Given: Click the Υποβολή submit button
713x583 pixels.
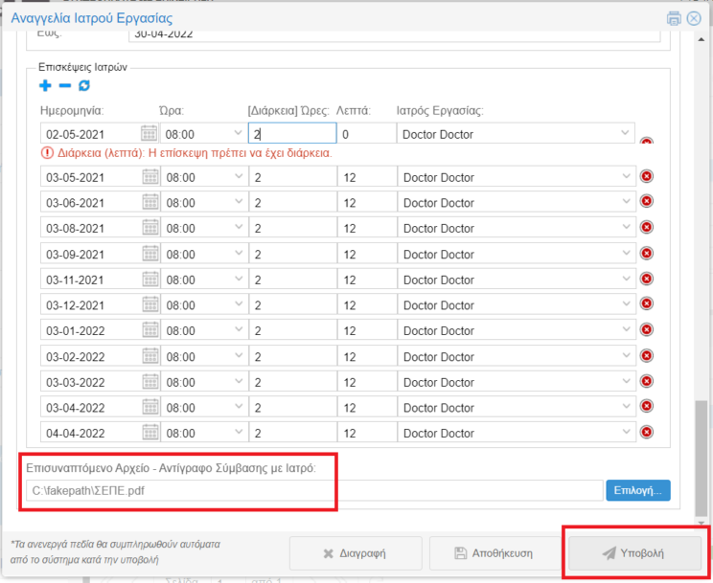Looking at the screenshot, I should tap(634, 553).
